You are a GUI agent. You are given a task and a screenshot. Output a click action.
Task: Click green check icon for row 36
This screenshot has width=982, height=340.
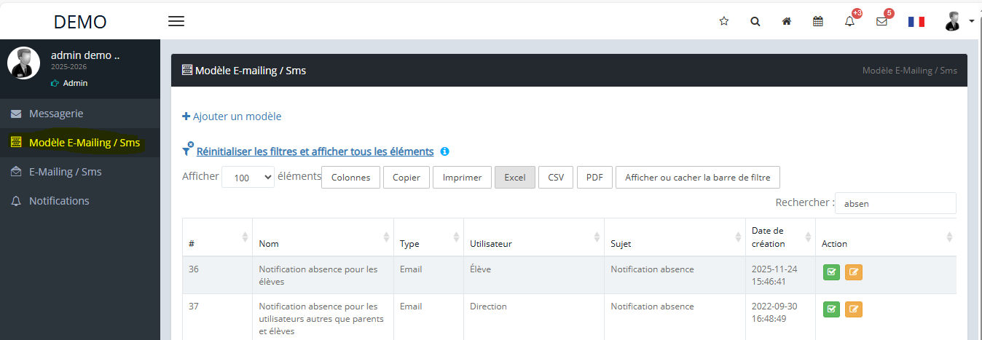[x=831, y=272]
